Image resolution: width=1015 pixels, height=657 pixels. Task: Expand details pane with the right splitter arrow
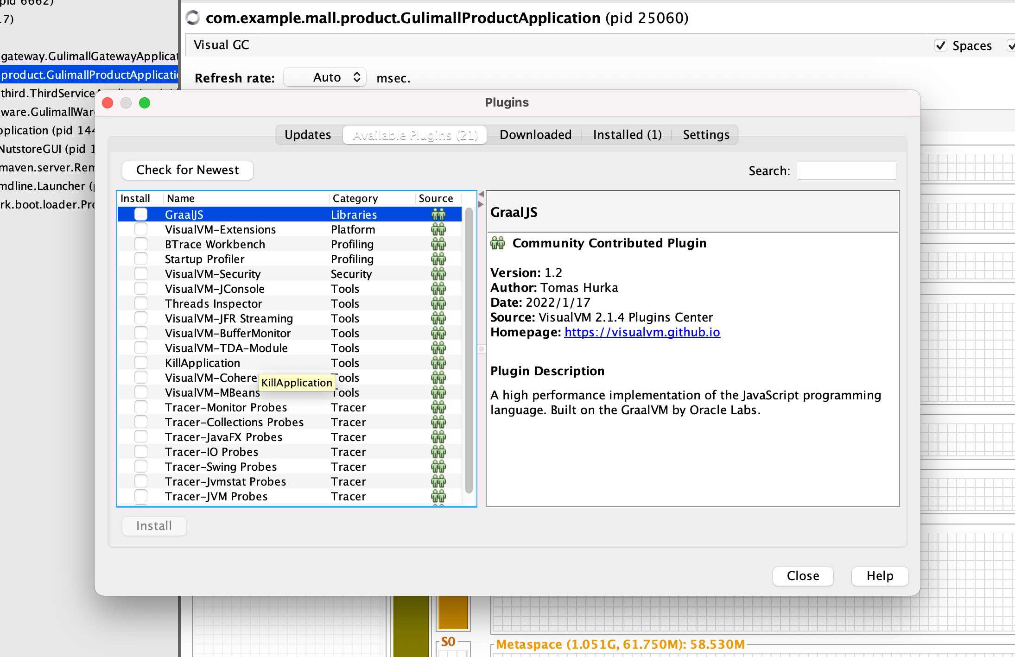[x=481, y=204]
